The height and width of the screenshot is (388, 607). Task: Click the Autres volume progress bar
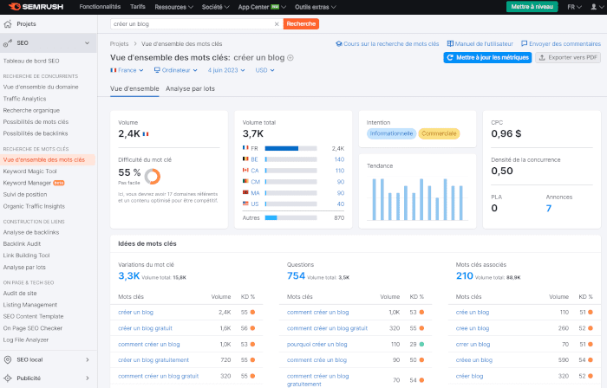290,218
